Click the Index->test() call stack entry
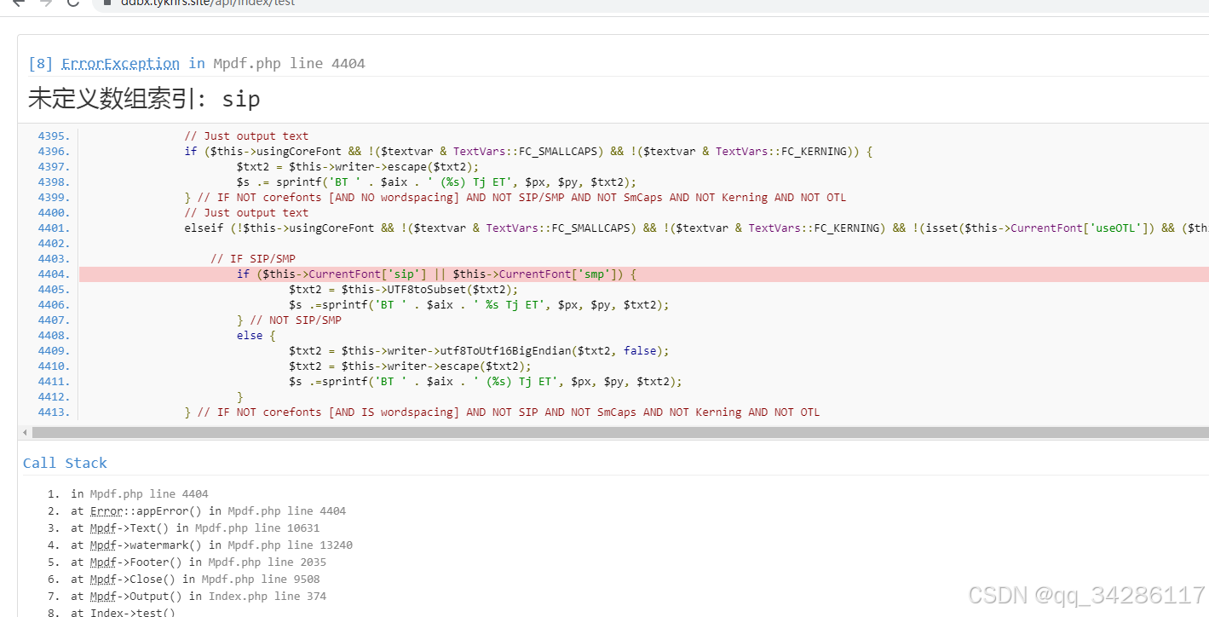 (x=128, y=611)
